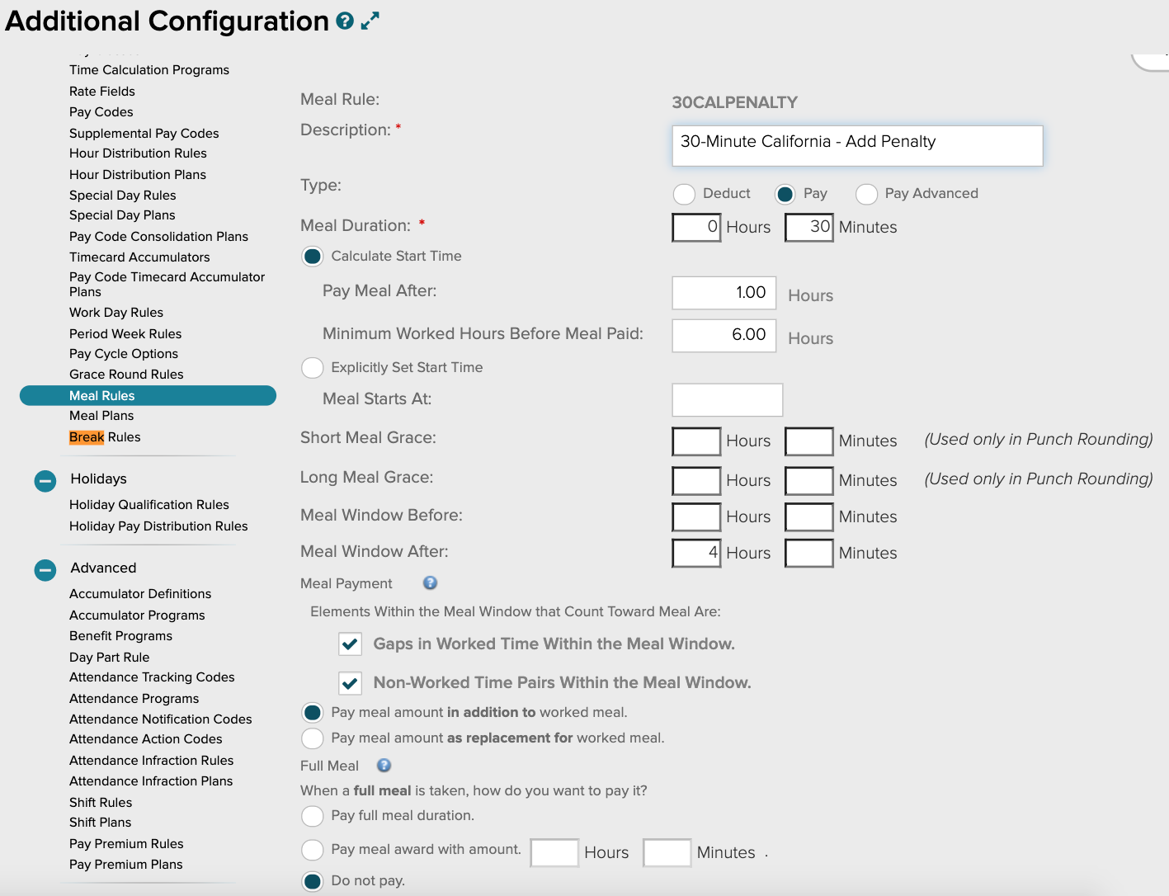Expand page with the arrows icon
The width and height of the screenshot is (1169, 896).
click(x=370, y=21)
